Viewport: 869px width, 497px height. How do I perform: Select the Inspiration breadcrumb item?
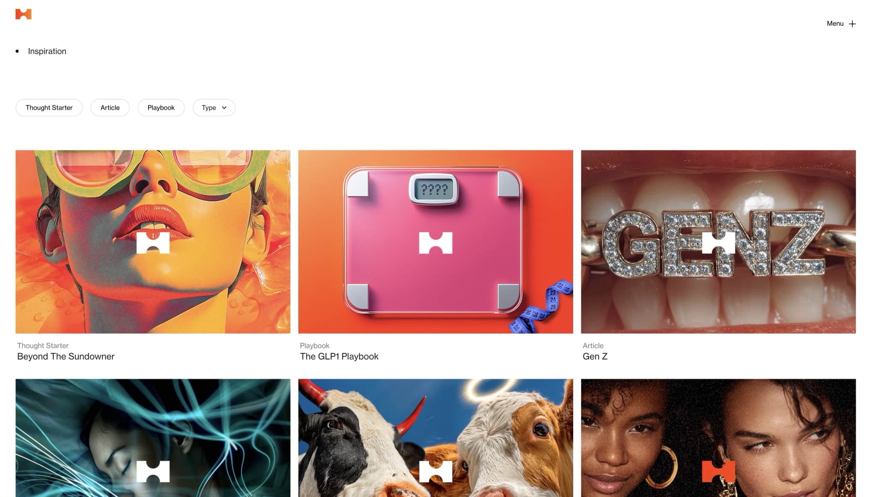[x=47, y=51]
